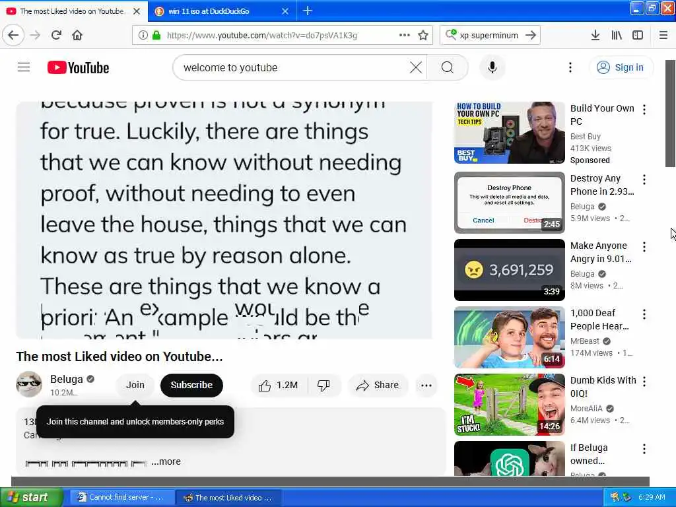This screenshot has height=507, width=676.
Task: Dislike the video with thumbs down
Action: [x=323, y=385]
